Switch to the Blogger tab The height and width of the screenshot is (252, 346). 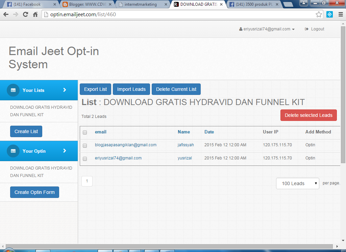[x=87, y=4]
